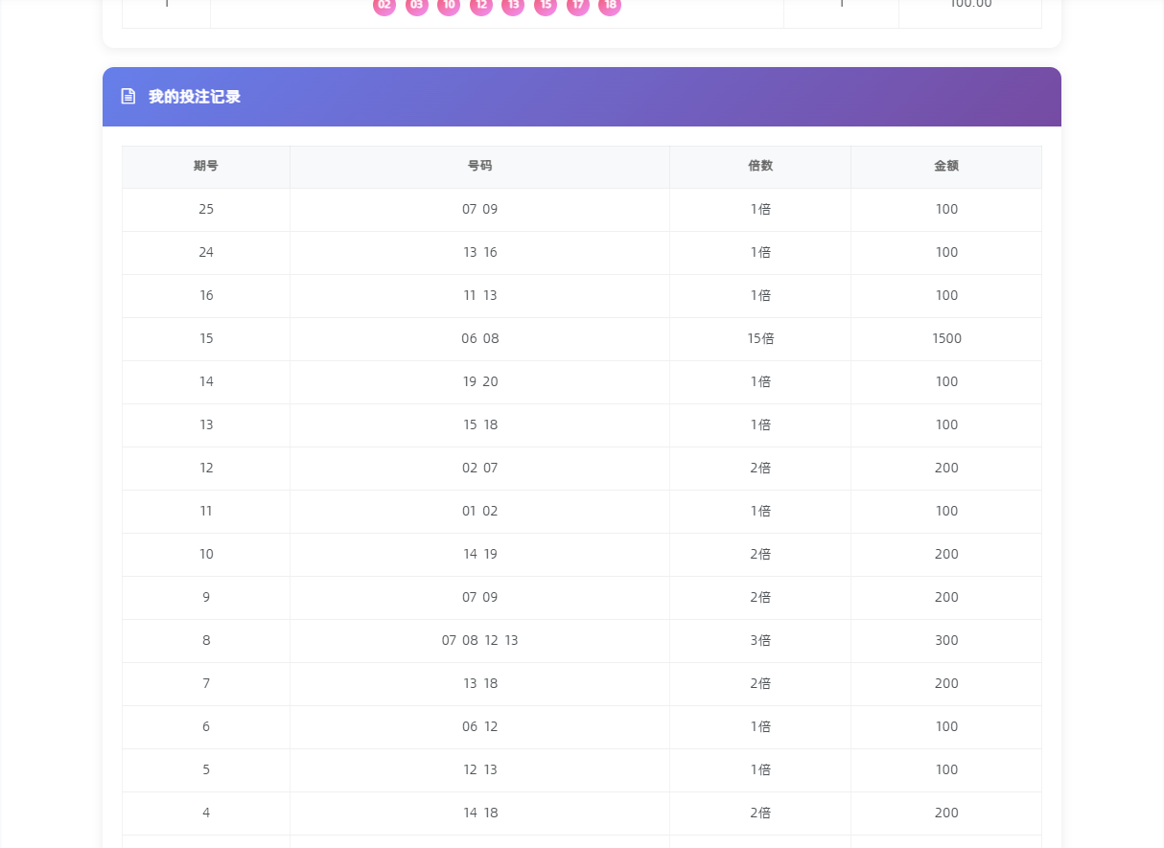Click the 期号 column header

tap(206, 166)
